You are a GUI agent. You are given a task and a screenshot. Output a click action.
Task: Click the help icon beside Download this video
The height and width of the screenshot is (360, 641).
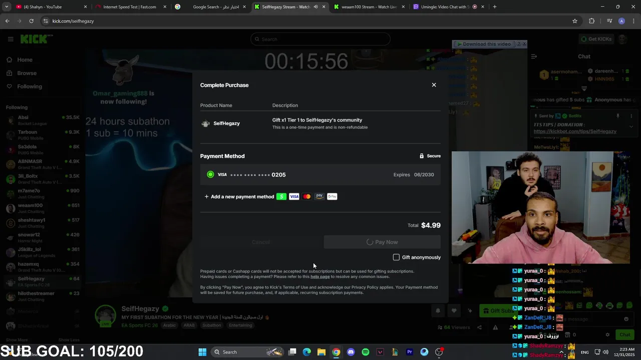pyautogui.click(x=519, y=44)
